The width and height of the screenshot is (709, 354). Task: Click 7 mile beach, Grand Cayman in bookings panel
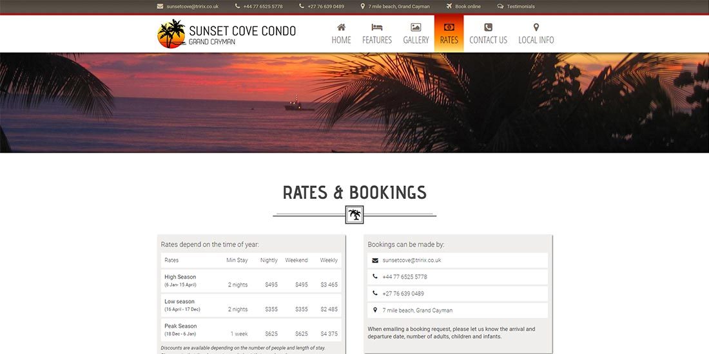pyautogui.click(x=418, y=310)
